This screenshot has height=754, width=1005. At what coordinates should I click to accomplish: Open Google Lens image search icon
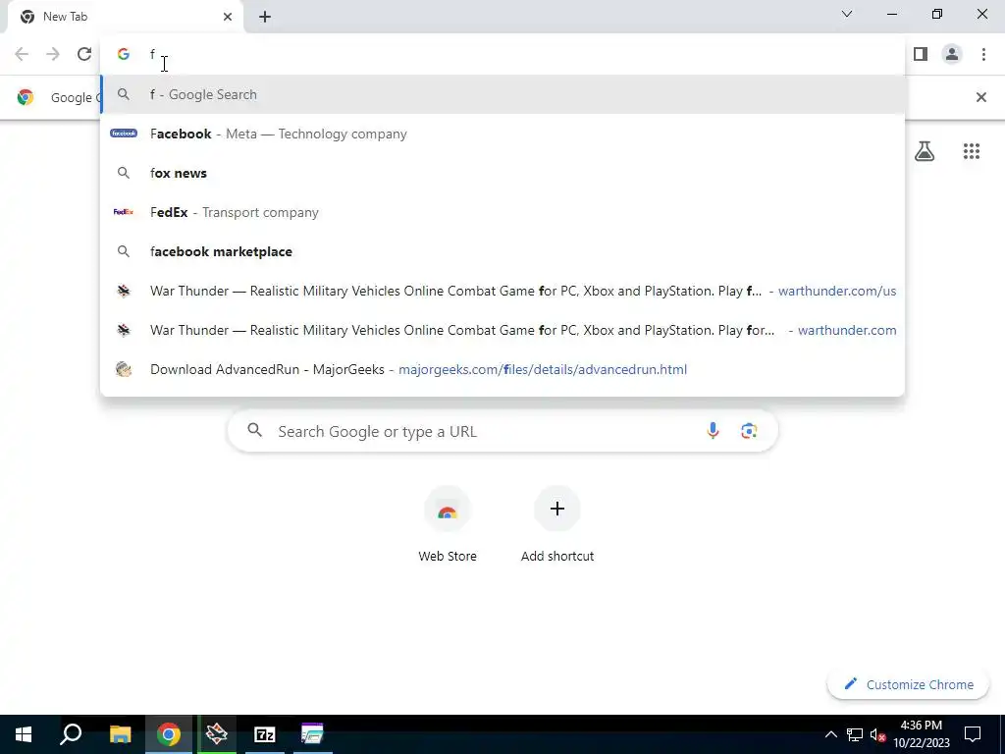[x=749, y=431]
